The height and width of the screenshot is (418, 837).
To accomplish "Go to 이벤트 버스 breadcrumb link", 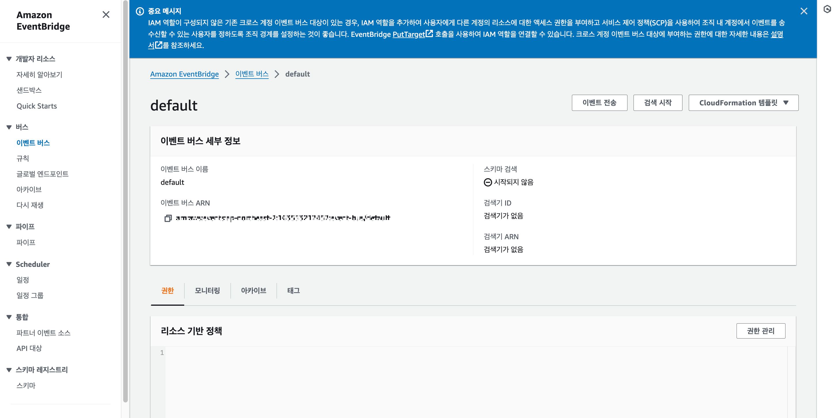I will coord(252,74).
